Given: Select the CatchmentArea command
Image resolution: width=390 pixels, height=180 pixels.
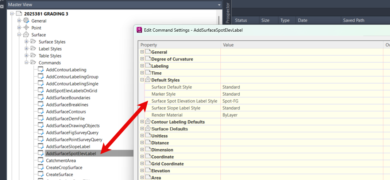Looking at the screenshot, I should [61, 160].
